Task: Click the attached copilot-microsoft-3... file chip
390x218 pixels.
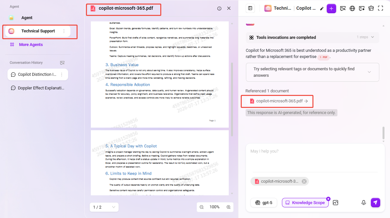Action: (280, 181)
